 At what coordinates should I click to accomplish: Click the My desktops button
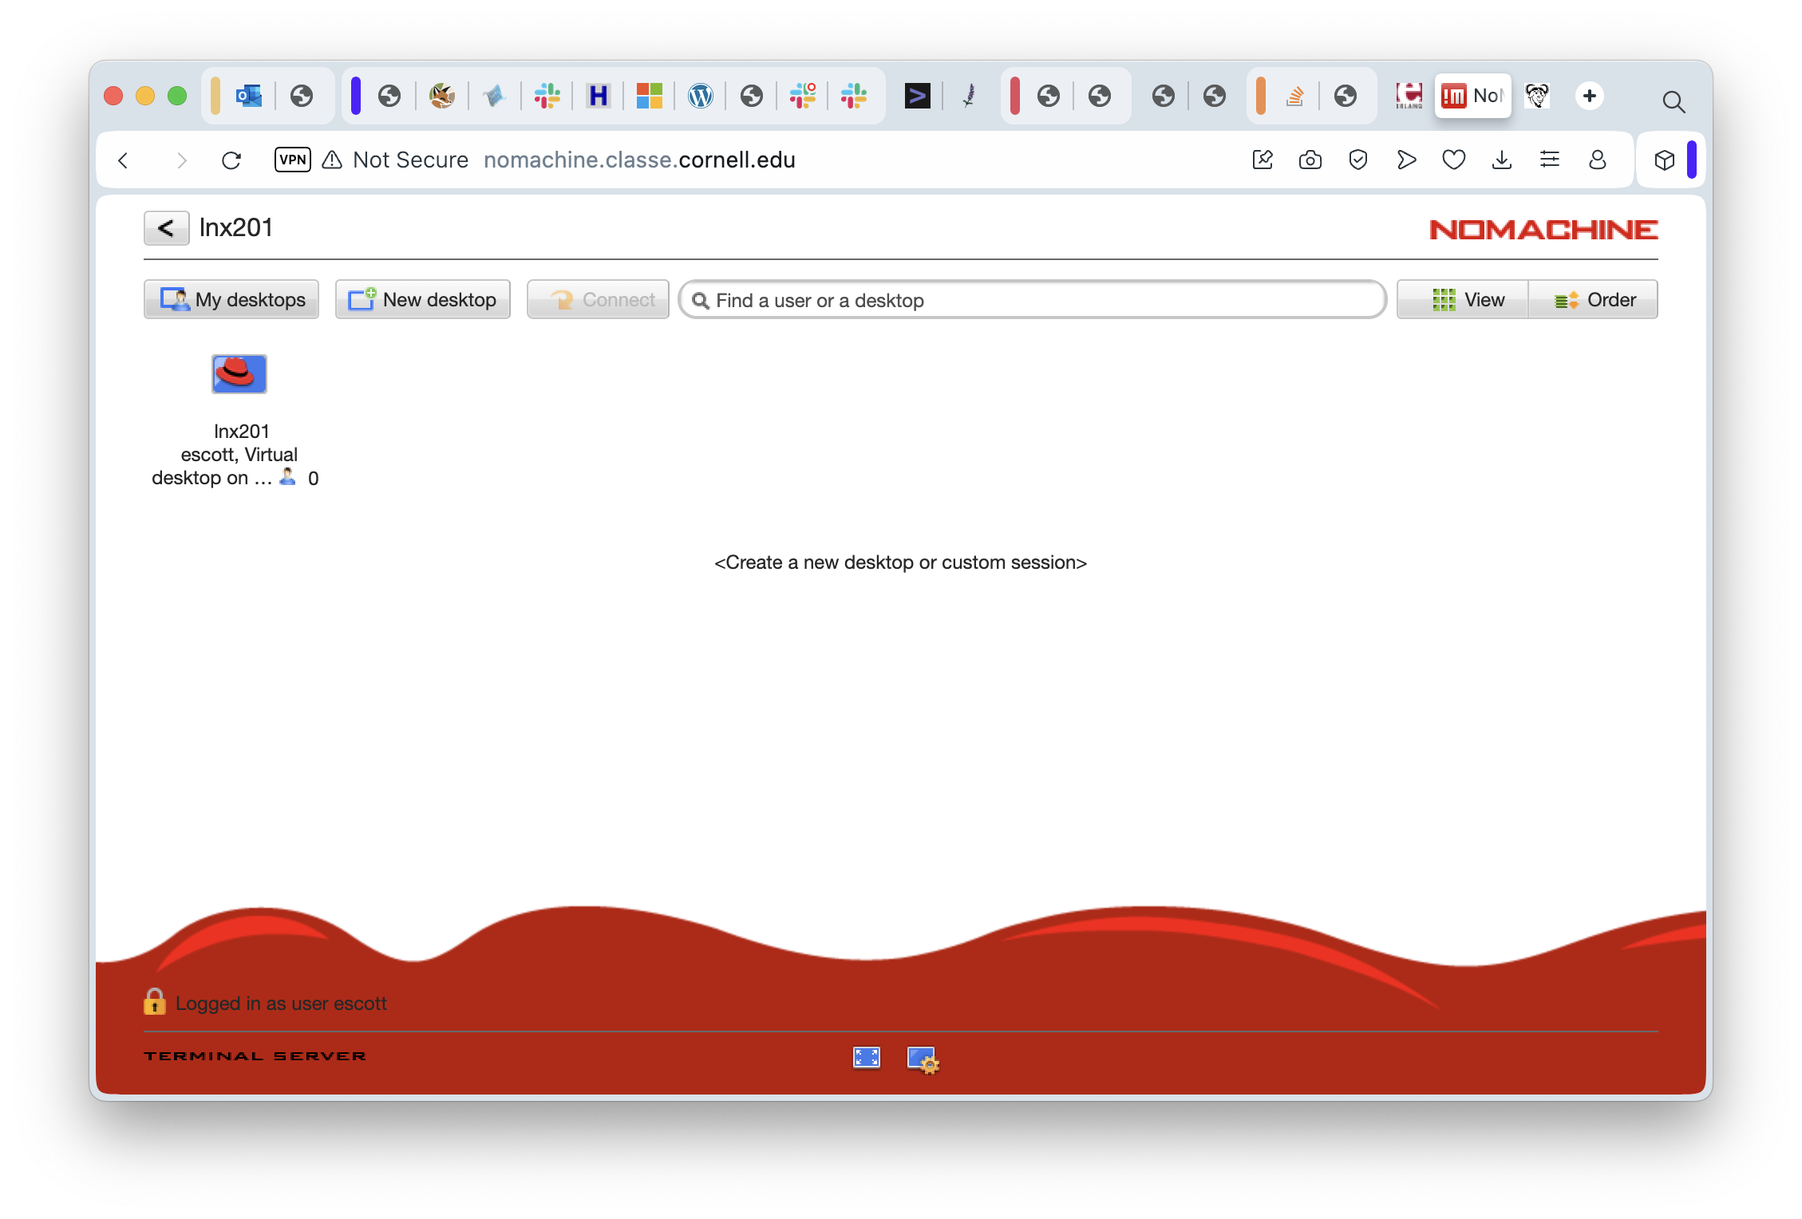click(231, 300)
